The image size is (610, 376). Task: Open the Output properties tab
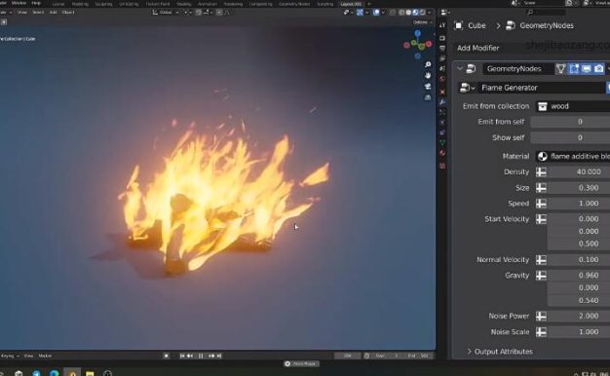pos(442,48)
